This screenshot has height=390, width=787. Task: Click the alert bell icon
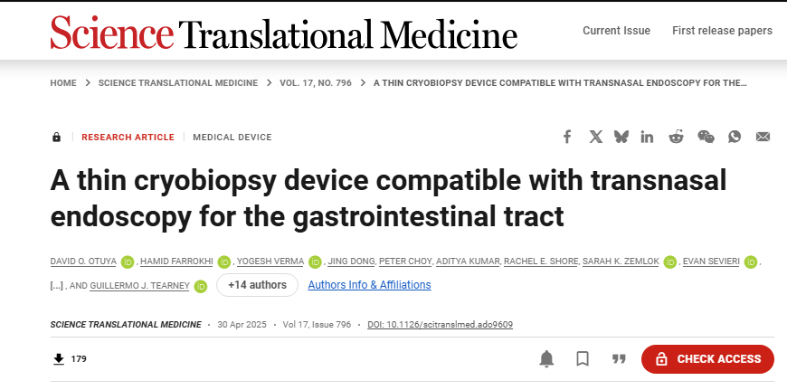546,359
